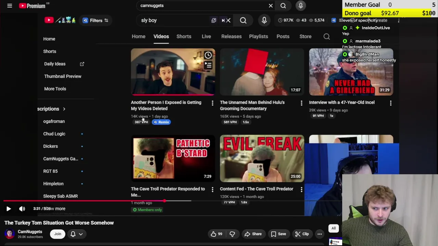Click external link icon beside Daily Ideas

[x=82, y=64]
